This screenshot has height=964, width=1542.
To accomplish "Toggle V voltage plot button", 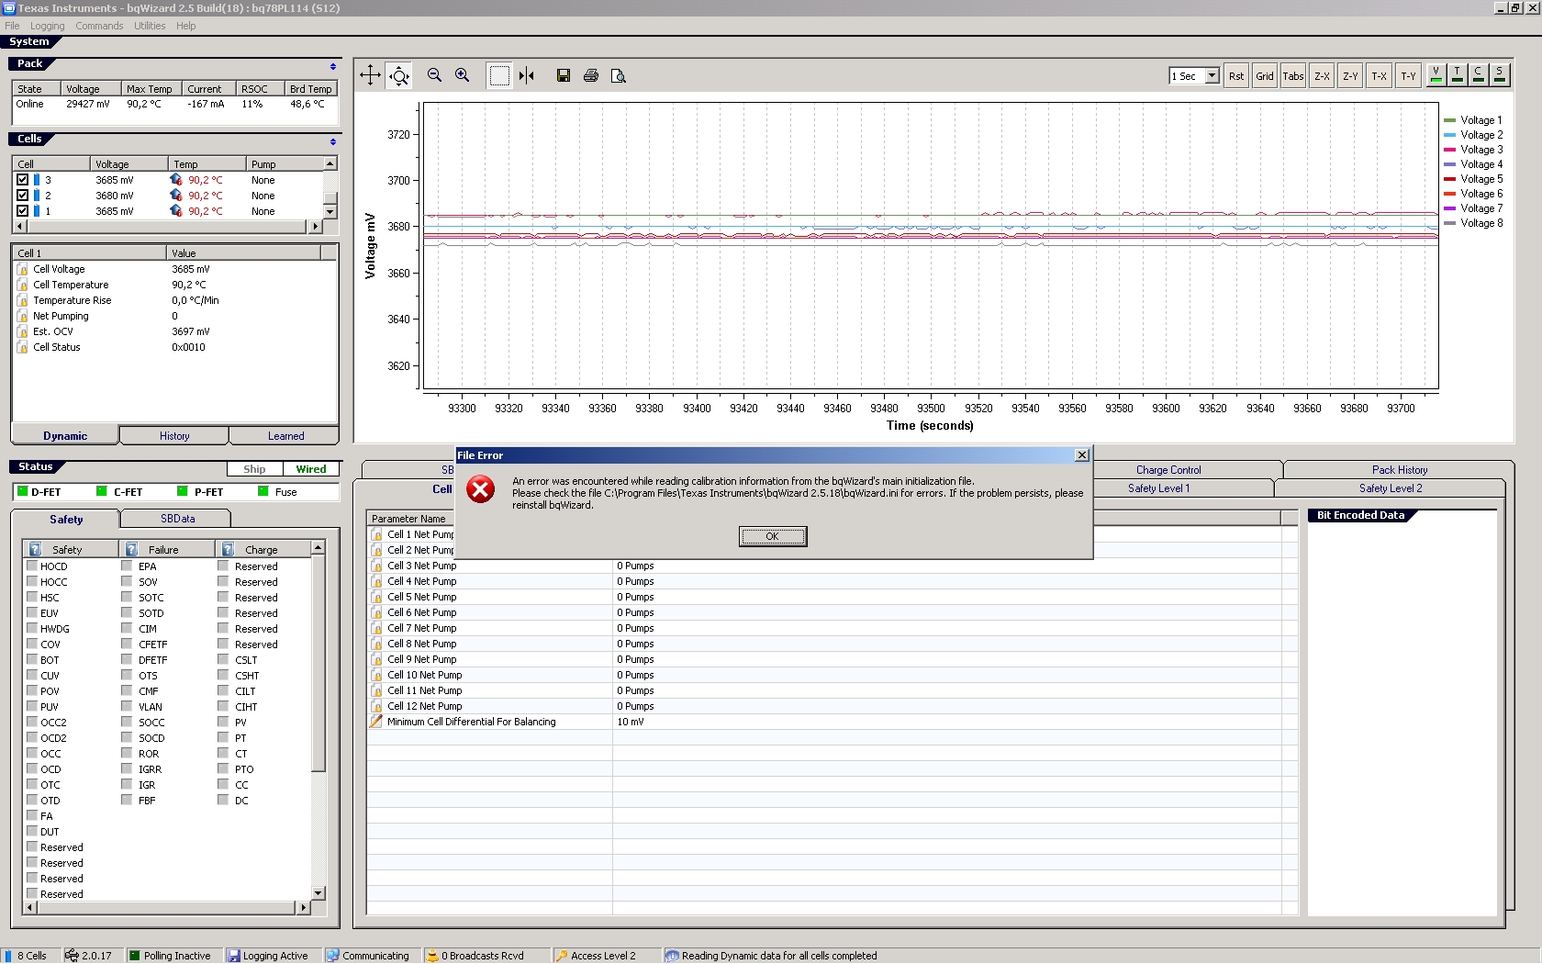I will (x=1436, y=75).
